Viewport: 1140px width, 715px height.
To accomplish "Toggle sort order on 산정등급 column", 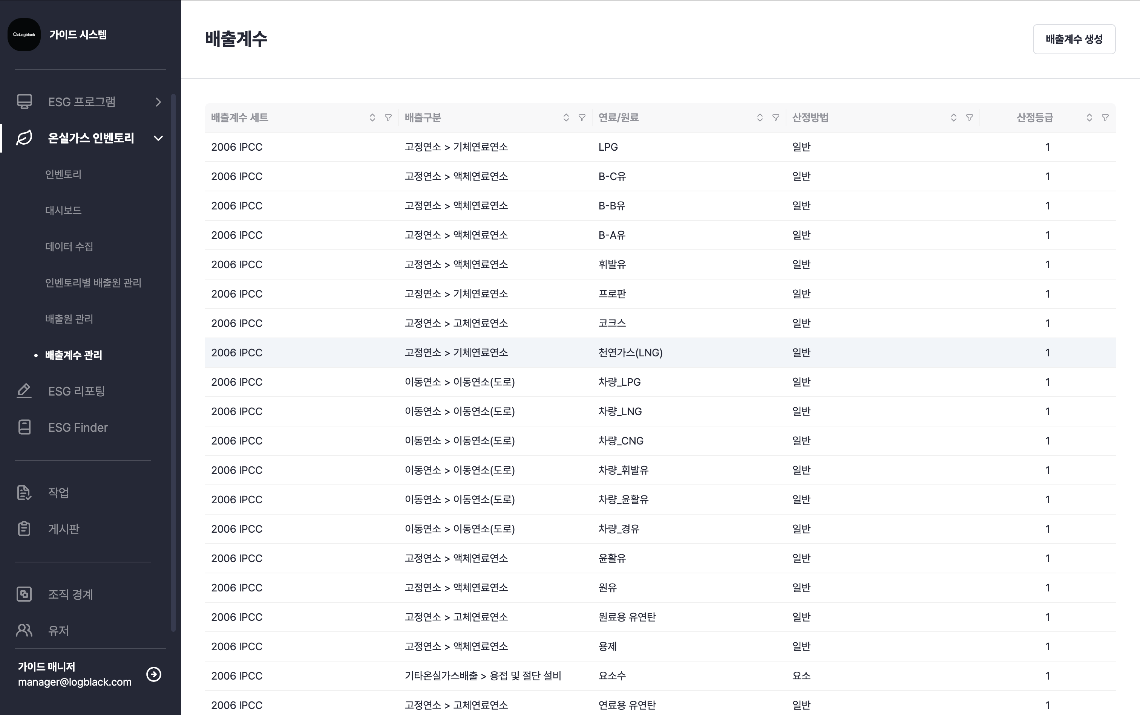I will point(1089,118).
